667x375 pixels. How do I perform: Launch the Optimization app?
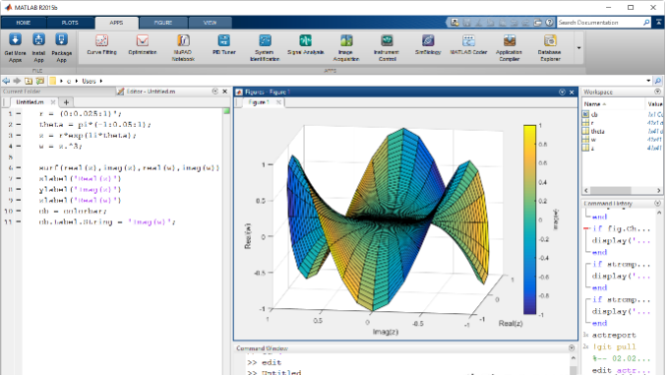click(x=143, y=44)
